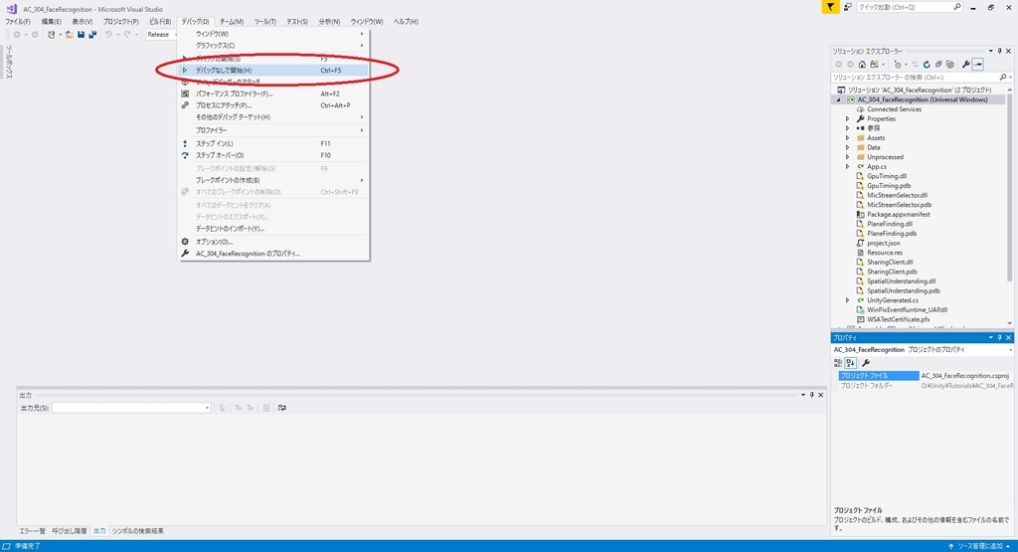This screenshot has height=552, width=1018.
Task: Open the Release configuration dropdown
Action: (x=161, y=35)
